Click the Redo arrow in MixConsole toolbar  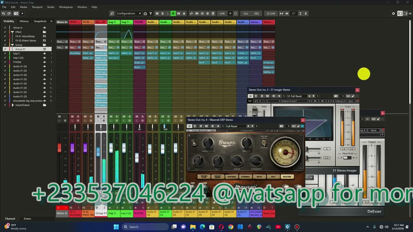coord(9,14)
